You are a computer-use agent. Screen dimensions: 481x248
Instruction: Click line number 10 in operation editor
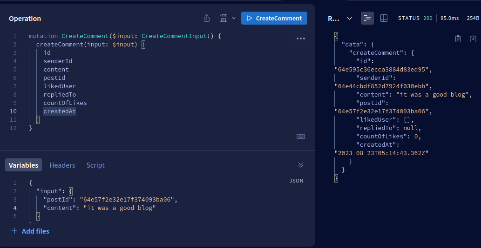(13, 111)
